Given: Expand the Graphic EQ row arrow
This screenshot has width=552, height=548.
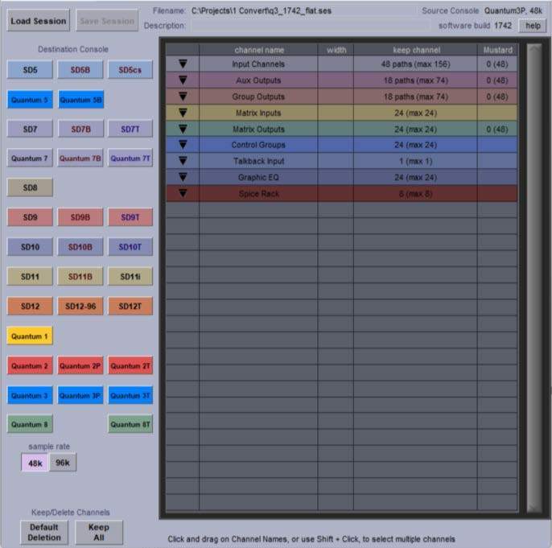Looking at the screenshot, I should coord(183,177).
